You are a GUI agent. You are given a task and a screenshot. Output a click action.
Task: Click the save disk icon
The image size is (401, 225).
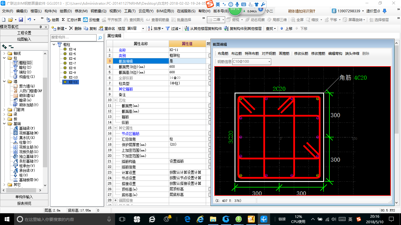[21, 20]
